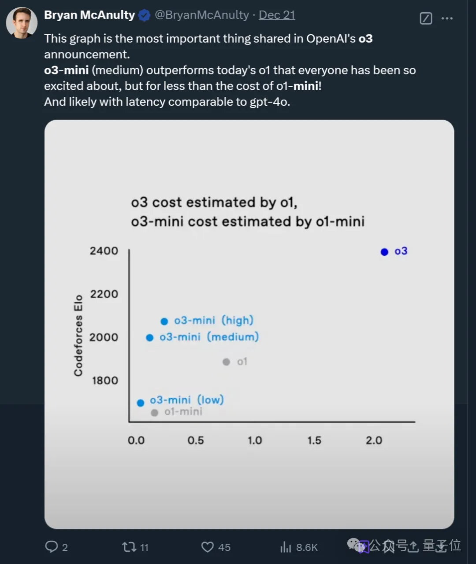The width and height of the screenshot is (476, 564).
Task: Click the repost count 11
Action: (144, 547)
